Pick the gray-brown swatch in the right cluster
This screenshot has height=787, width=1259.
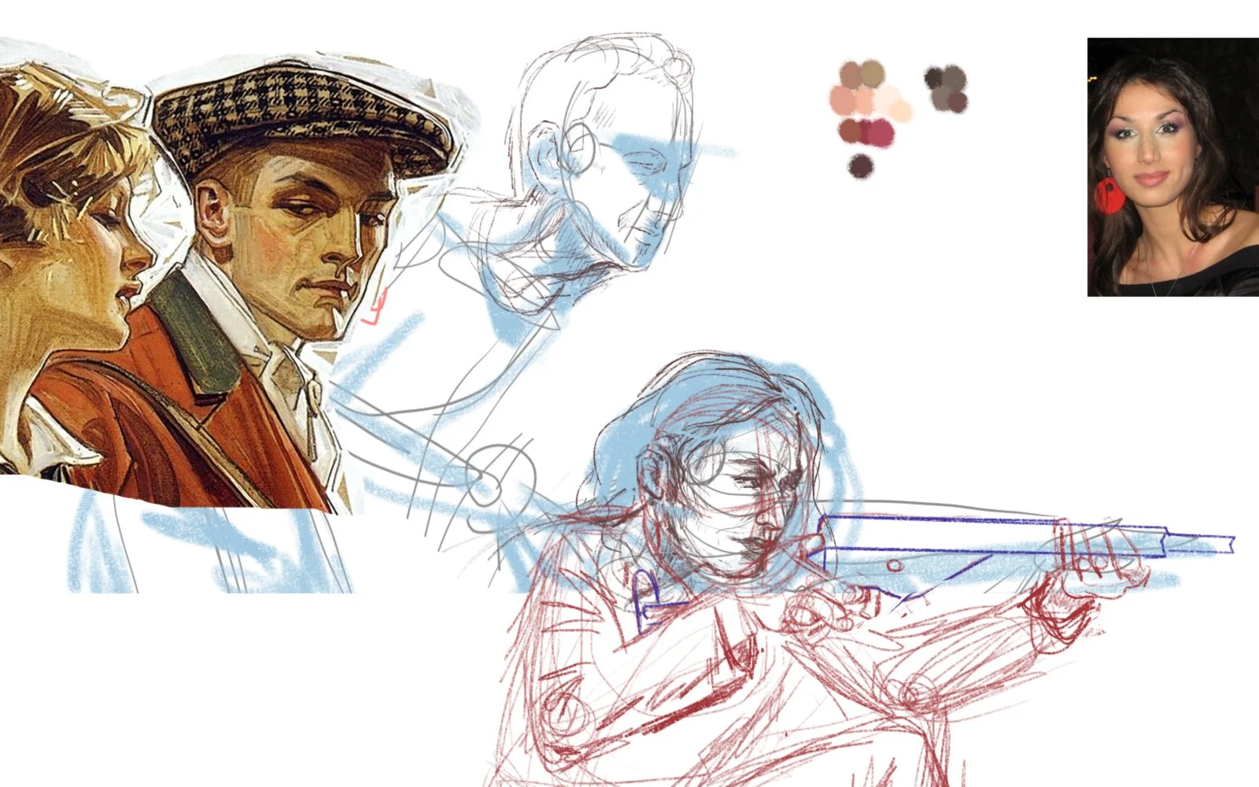point(954,79)
